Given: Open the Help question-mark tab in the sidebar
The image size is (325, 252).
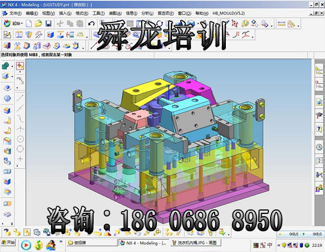Looking at the screenshot, I should (319, 129).
